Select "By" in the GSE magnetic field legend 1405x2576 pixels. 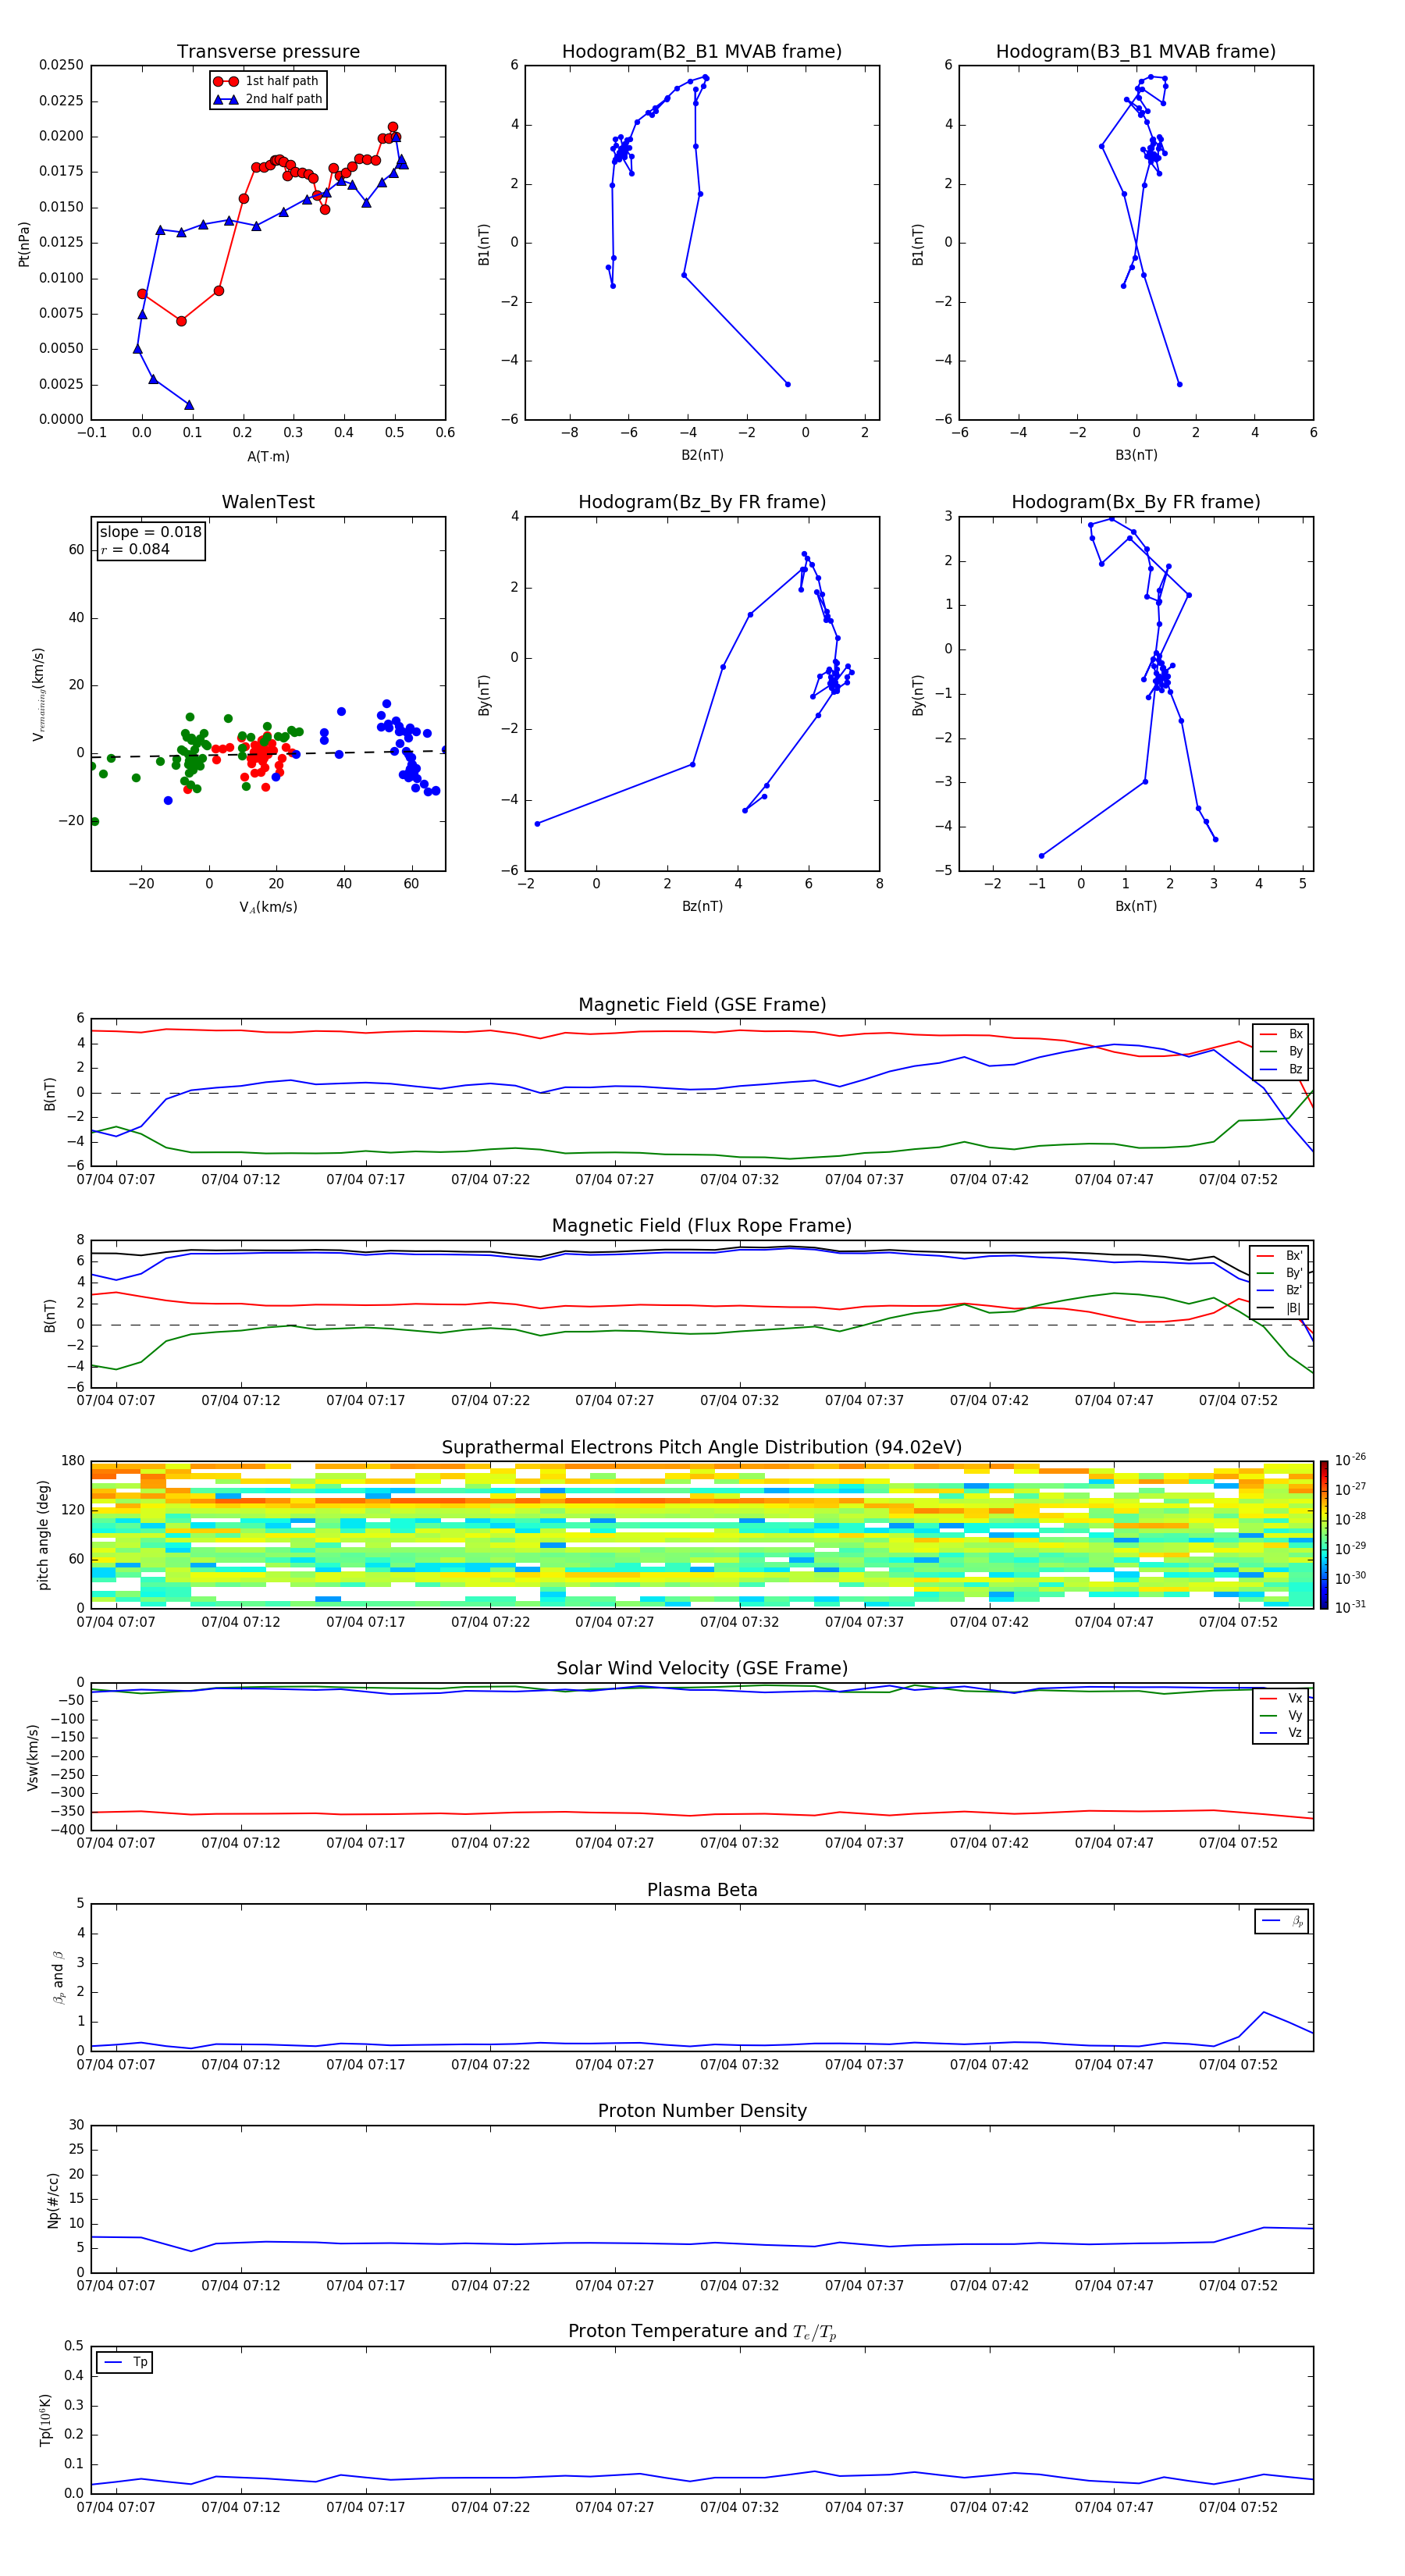click(x=1282, y=1051)
